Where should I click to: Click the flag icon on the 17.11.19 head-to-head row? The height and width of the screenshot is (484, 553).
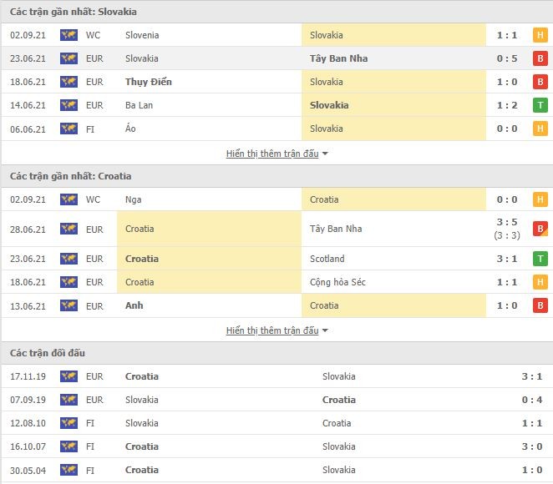pos(68,376)
